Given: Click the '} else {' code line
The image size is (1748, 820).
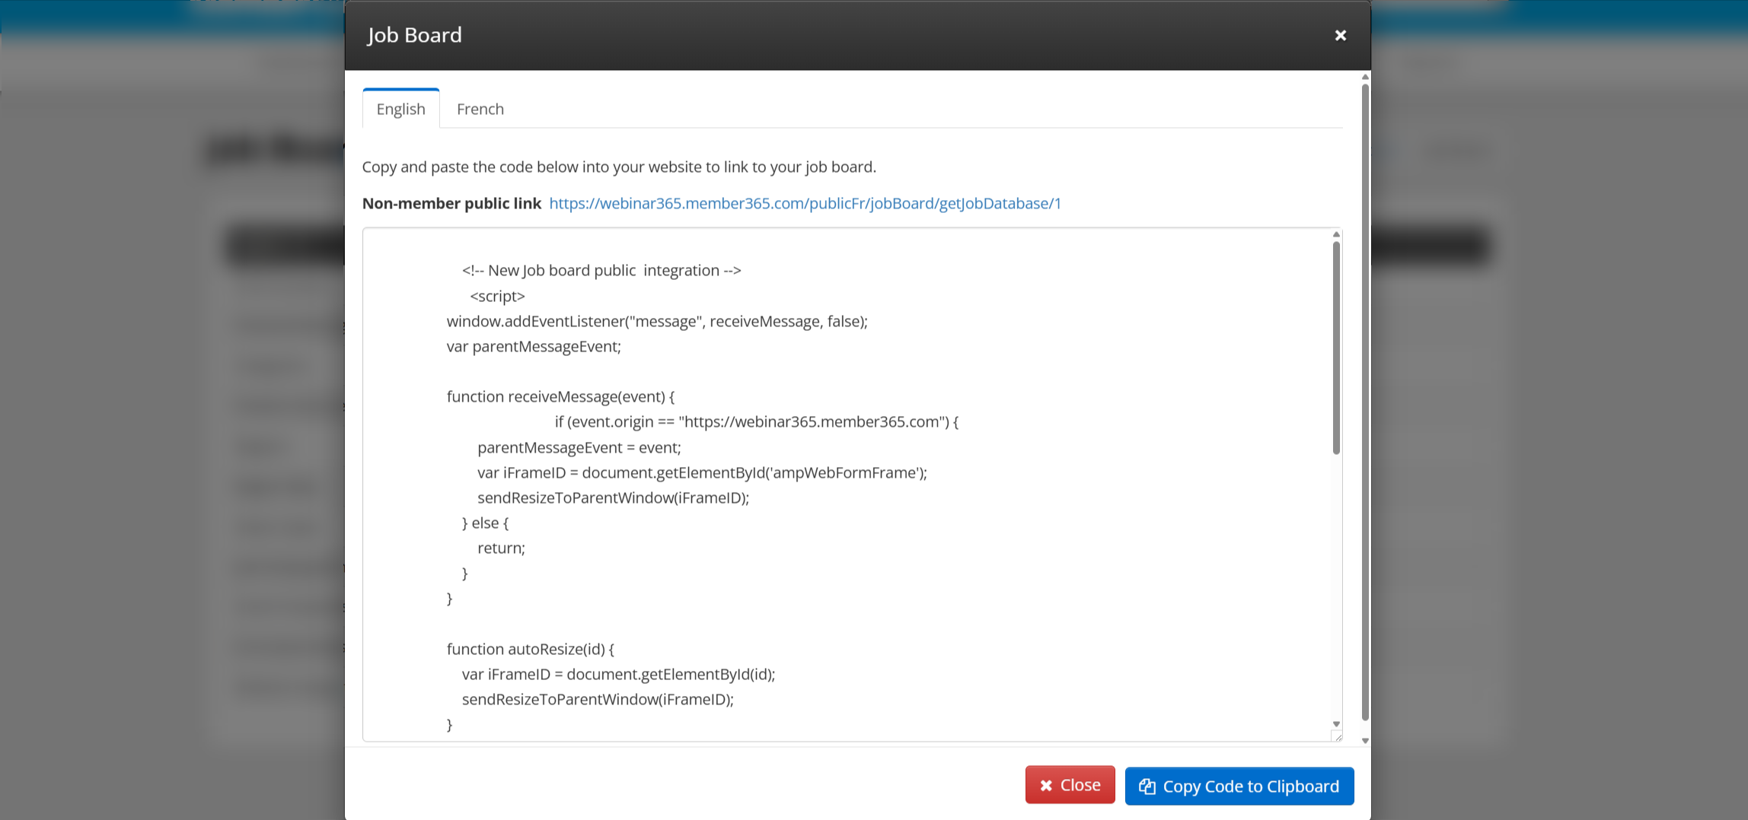Looking at the screenshot, I should pos(485,523).
